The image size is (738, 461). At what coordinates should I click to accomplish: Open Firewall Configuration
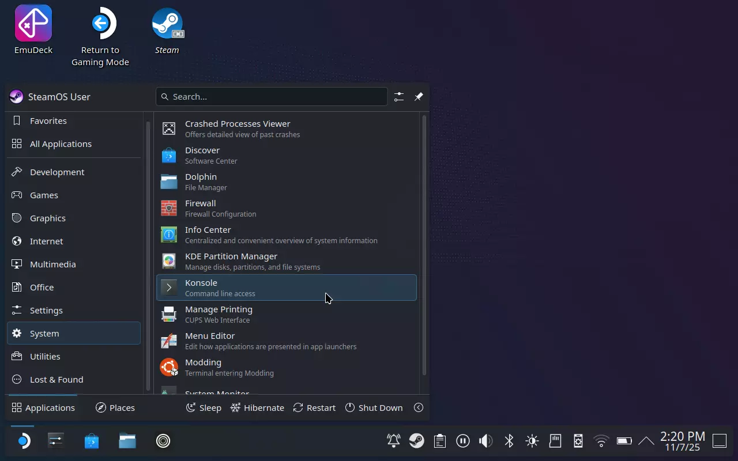click(x=287, y=208)
